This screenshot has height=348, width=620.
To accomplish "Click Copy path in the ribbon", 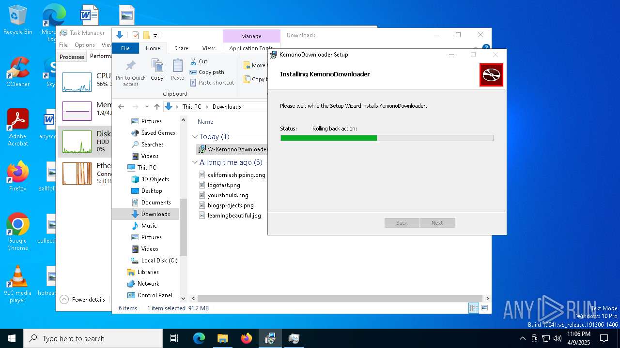I will pyautogui.click(x=207, y=72).
